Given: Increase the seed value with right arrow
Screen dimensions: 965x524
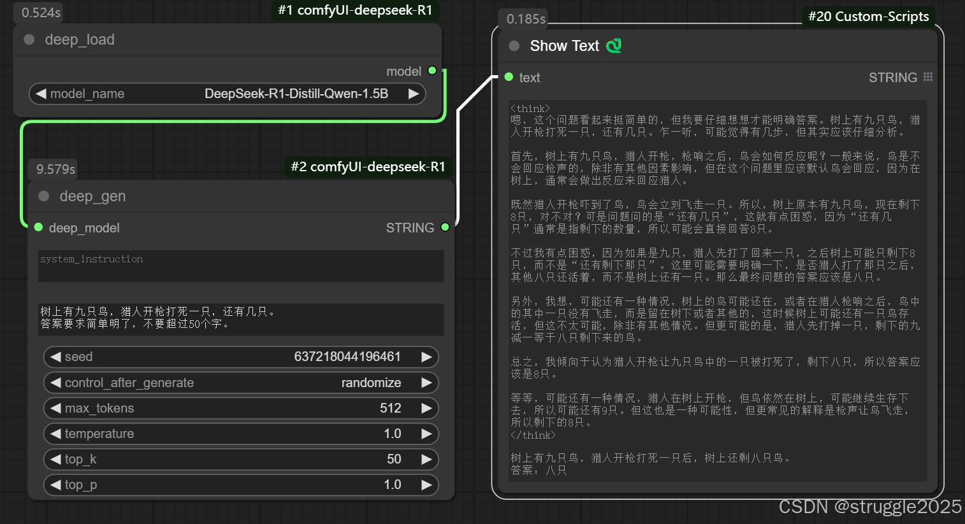Looking at the screenshot, I should point(426,357).
